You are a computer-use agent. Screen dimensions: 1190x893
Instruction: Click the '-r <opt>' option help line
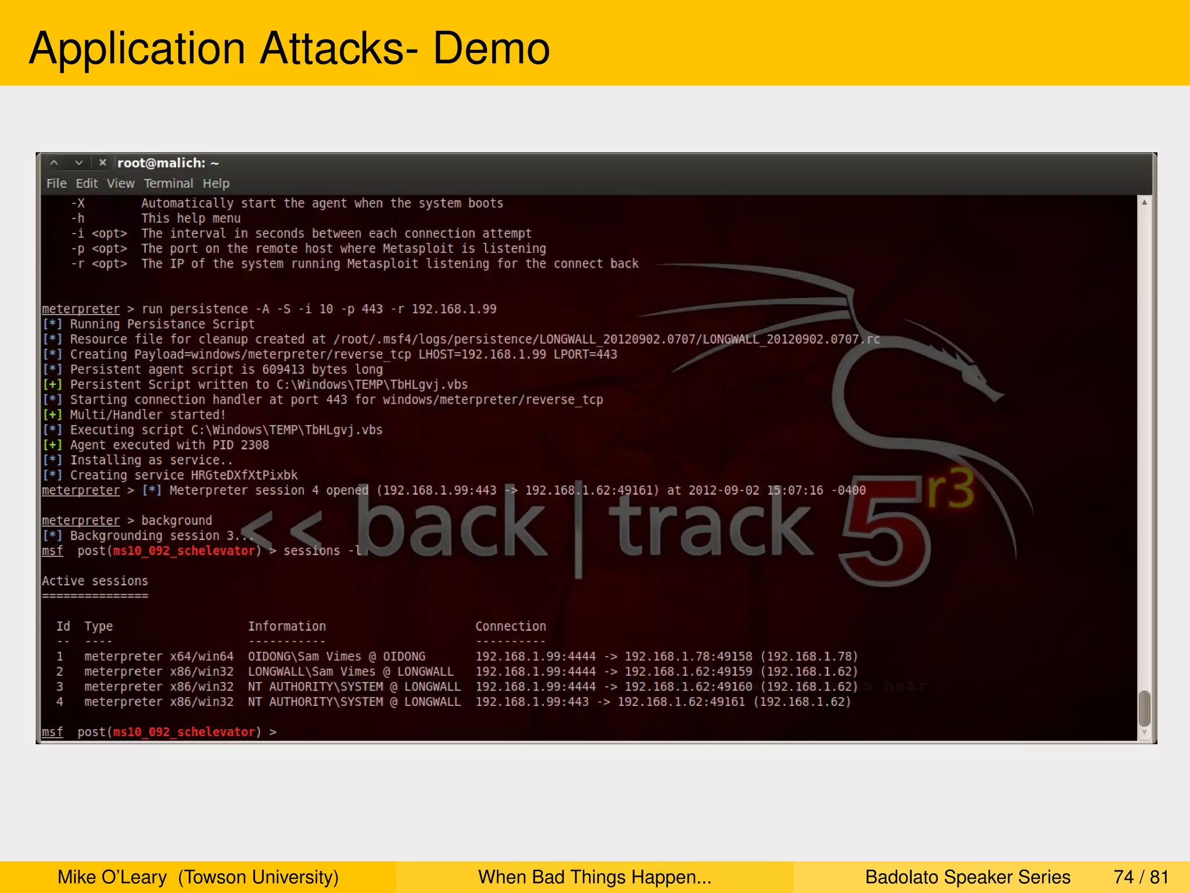(x=354, y=264)
